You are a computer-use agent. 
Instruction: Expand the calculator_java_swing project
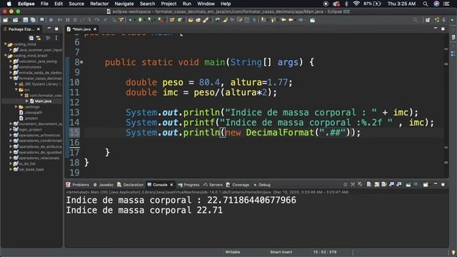click(x=11, y=61)
